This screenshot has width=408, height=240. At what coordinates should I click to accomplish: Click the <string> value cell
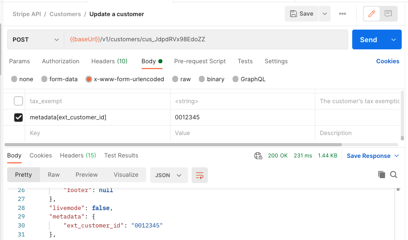click(242, 101)
